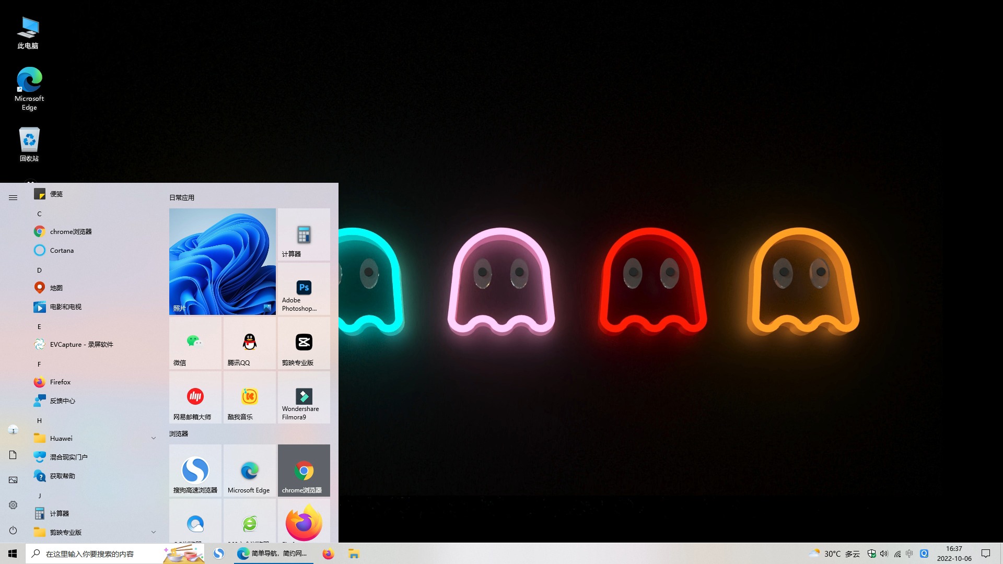Viewport: 1003px width, 564px height.
Task: Open the Power options button
Action: (13, 530)
